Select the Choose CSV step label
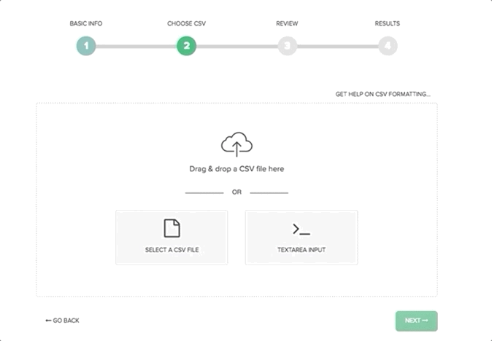Image resolution: width=492 pixels, height=341 pixels. [x=186, y=23]
